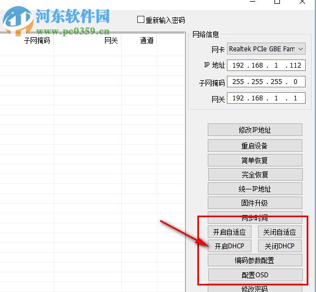The image size is (316, 292).
Task: Click the 子网掩码 input field in 网络信息
Action: [266, 82]
